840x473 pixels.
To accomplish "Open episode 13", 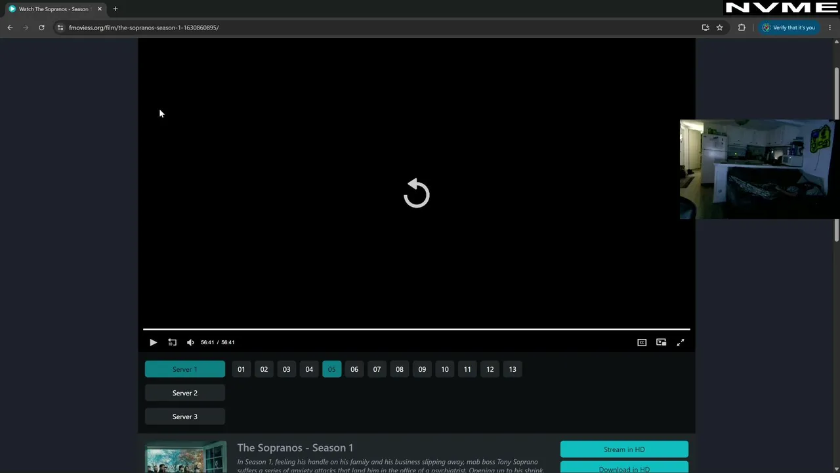I will click(x=513, y=369).
